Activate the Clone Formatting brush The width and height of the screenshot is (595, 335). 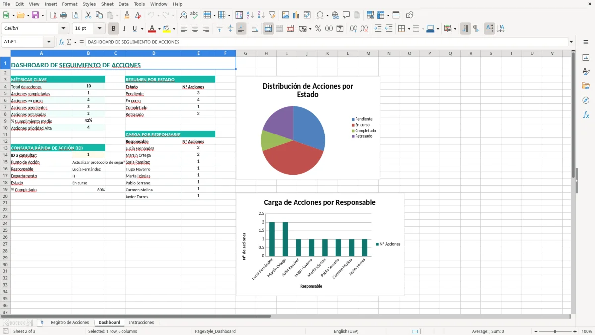coord(127,15)
